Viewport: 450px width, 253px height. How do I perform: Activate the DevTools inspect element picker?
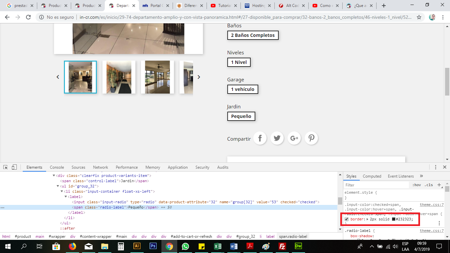tap(6, 167)
